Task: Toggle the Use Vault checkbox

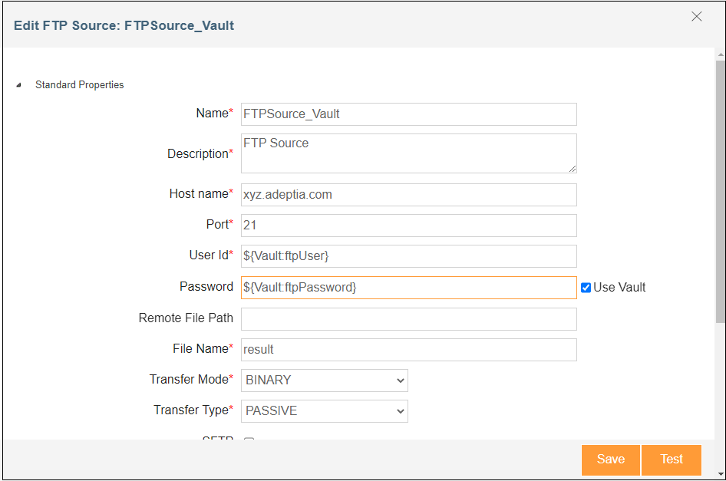Action: 586,288
